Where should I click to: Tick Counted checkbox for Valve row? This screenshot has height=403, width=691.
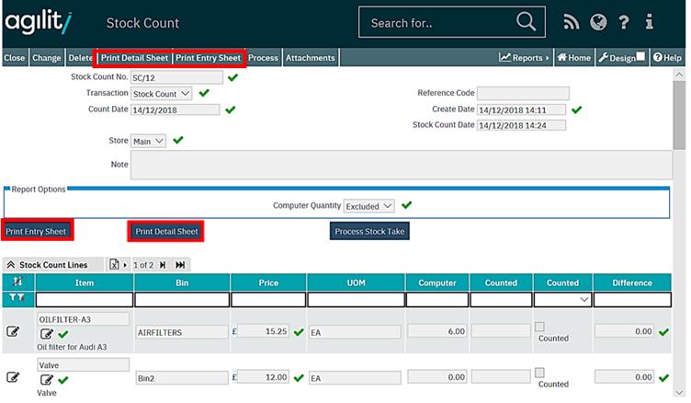(x=539, y=373)
